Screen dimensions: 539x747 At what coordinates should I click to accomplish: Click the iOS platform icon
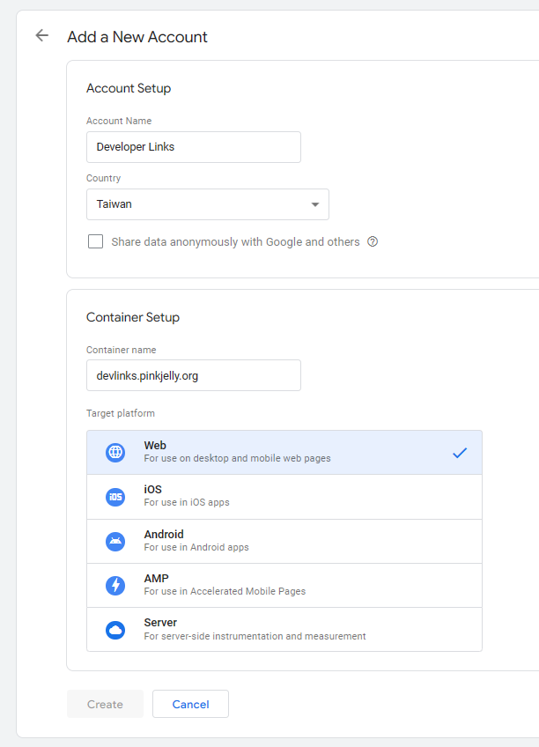(x=115, y=497)
